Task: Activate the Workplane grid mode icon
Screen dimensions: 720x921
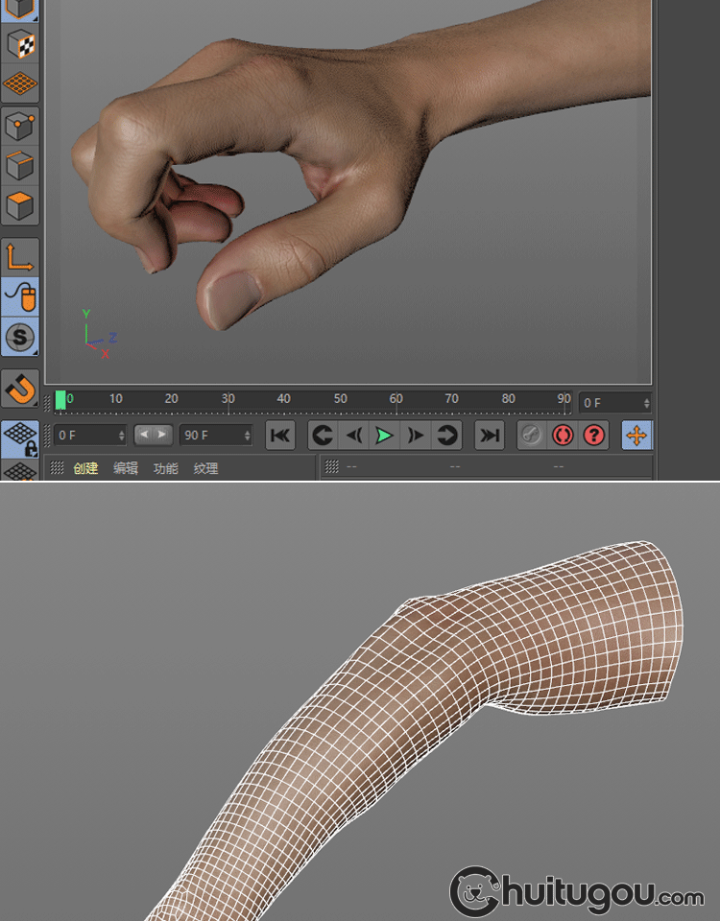Action: tap(19, 83)
